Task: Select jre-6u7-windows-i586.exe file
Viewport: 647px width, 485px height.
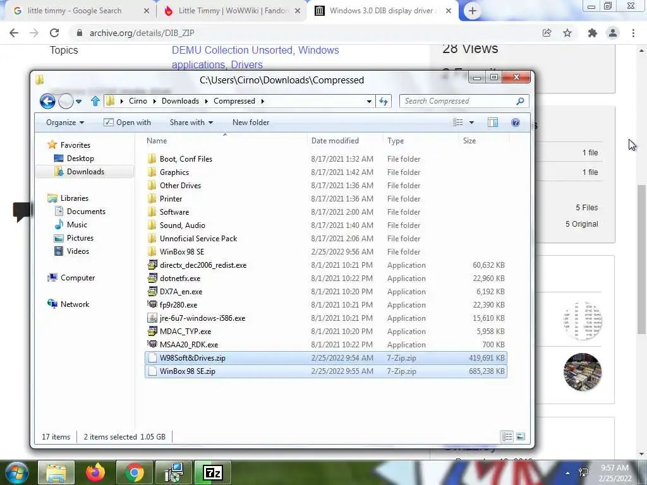Action: pyautogui.click(x=326, y=318)
